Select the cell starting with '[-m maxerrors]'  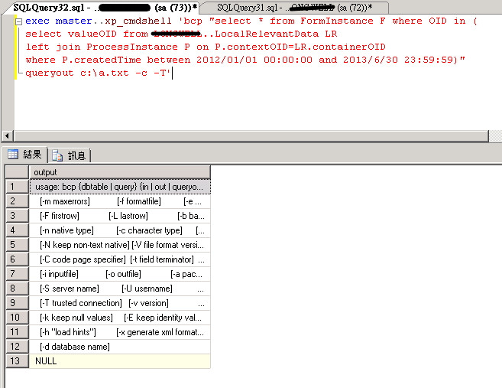[x=120, y=201]
